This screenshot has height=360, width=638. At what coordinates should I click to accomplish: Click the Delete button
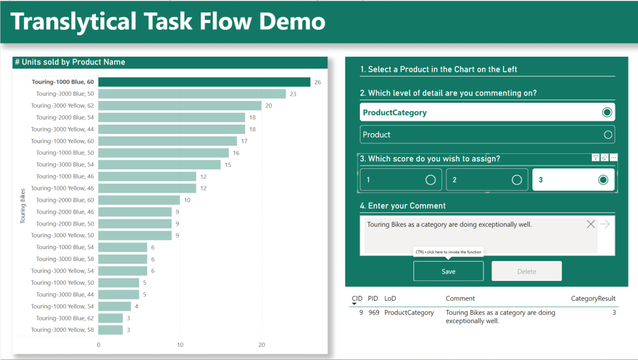pos(526,272)
